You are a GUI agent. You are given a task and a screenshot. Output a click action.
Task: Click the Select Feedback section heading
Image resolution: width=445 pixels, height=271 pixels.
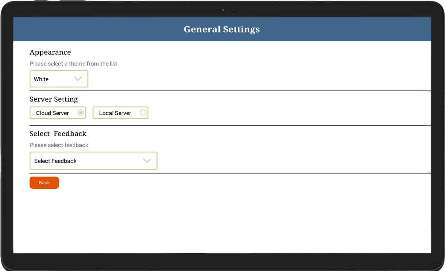pyautogui.click(x=58, y=134)
